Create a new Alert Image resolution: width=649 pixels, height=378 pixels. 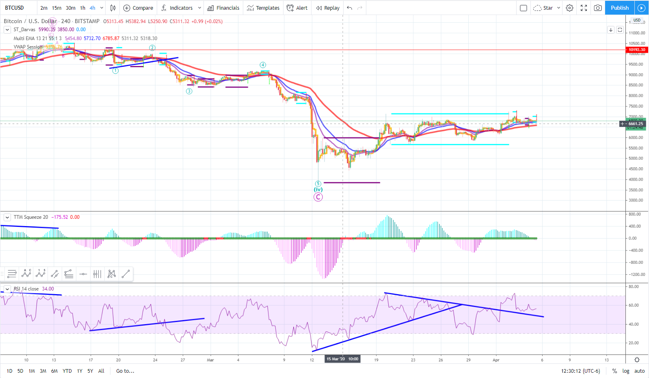(x=297, y=8)
